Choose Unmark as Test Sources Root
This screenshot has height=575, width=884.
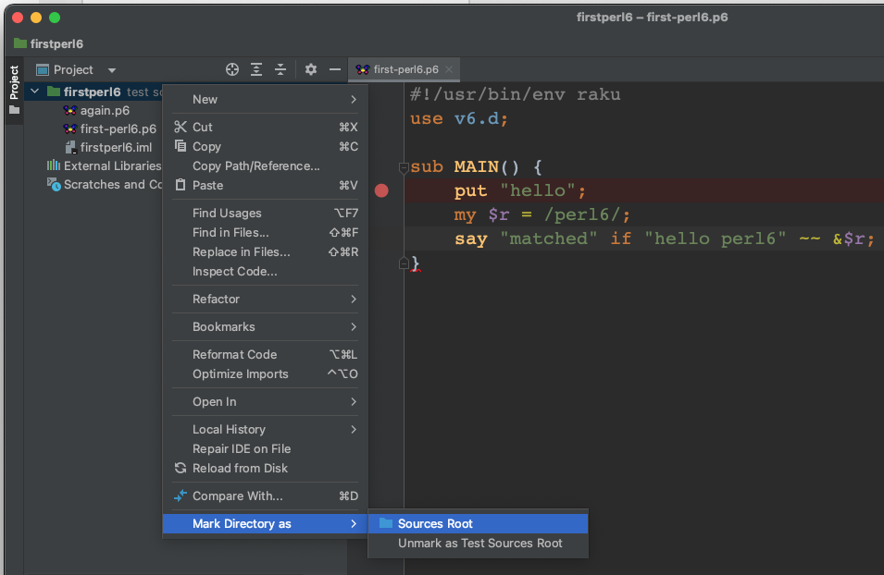[478, 544]
